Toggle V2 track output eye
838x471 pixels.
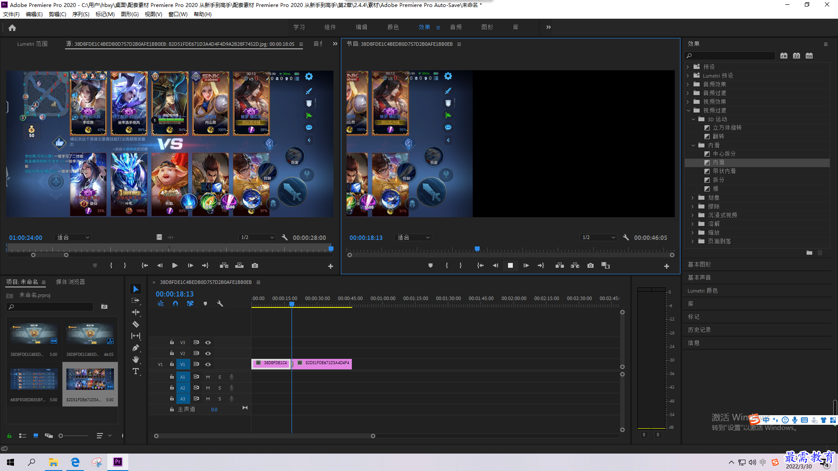pyautogui.click(x=208, y=353)
